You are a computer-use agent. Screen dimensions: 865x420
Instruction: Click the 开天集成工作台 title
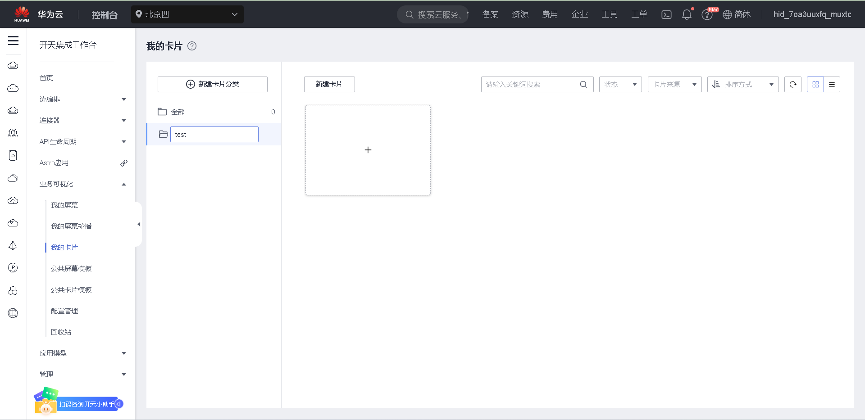(68, 45)
